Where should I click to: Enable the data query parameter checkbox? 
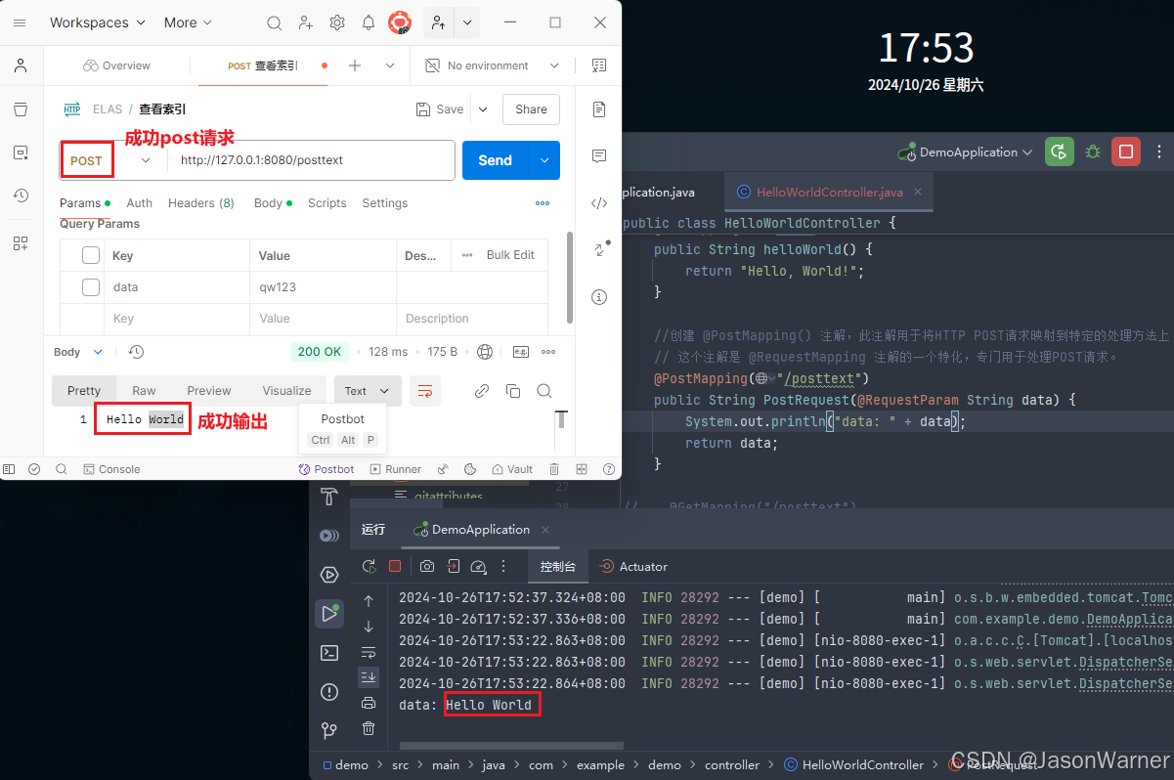[91, 286]
